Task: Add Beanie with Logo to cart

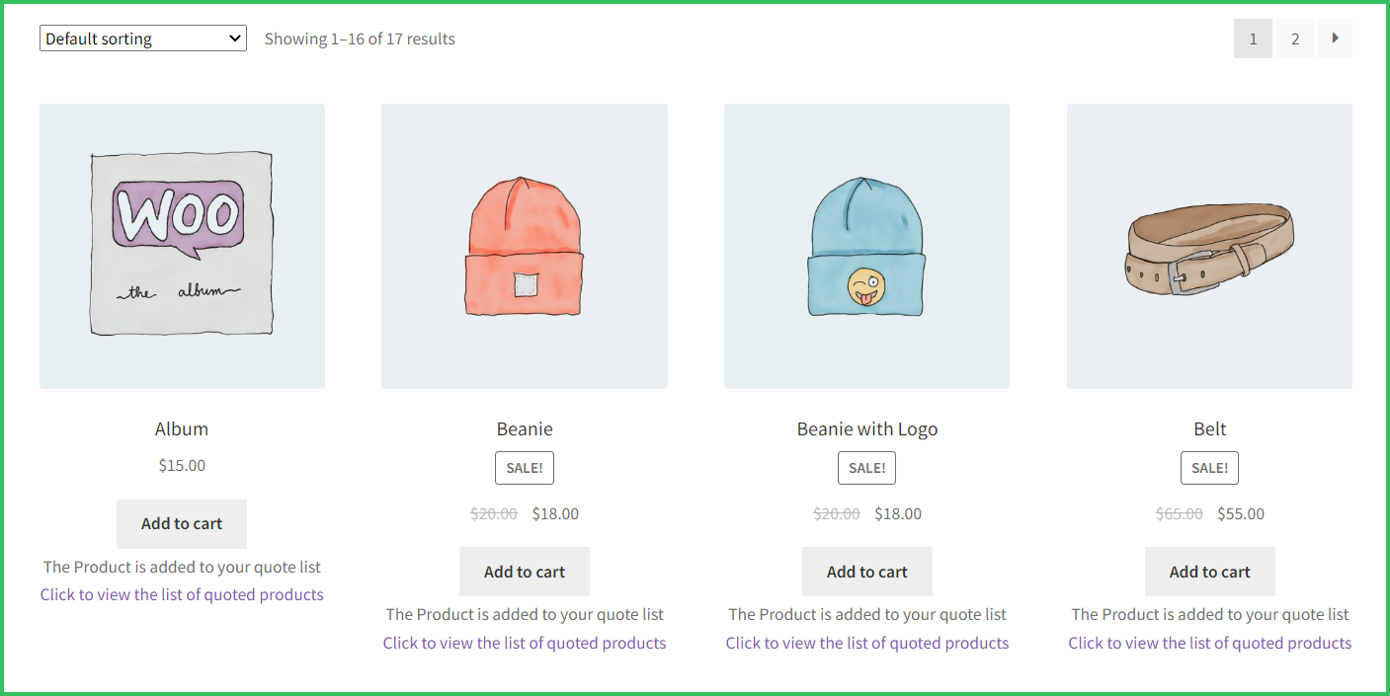Action: click(x=866, y=572)
